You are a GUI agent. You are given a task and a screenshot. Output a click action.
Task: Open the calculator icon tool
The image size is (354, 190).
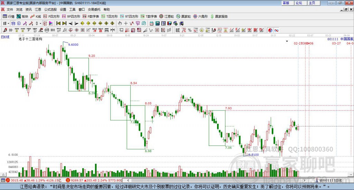tap(157, 23)
